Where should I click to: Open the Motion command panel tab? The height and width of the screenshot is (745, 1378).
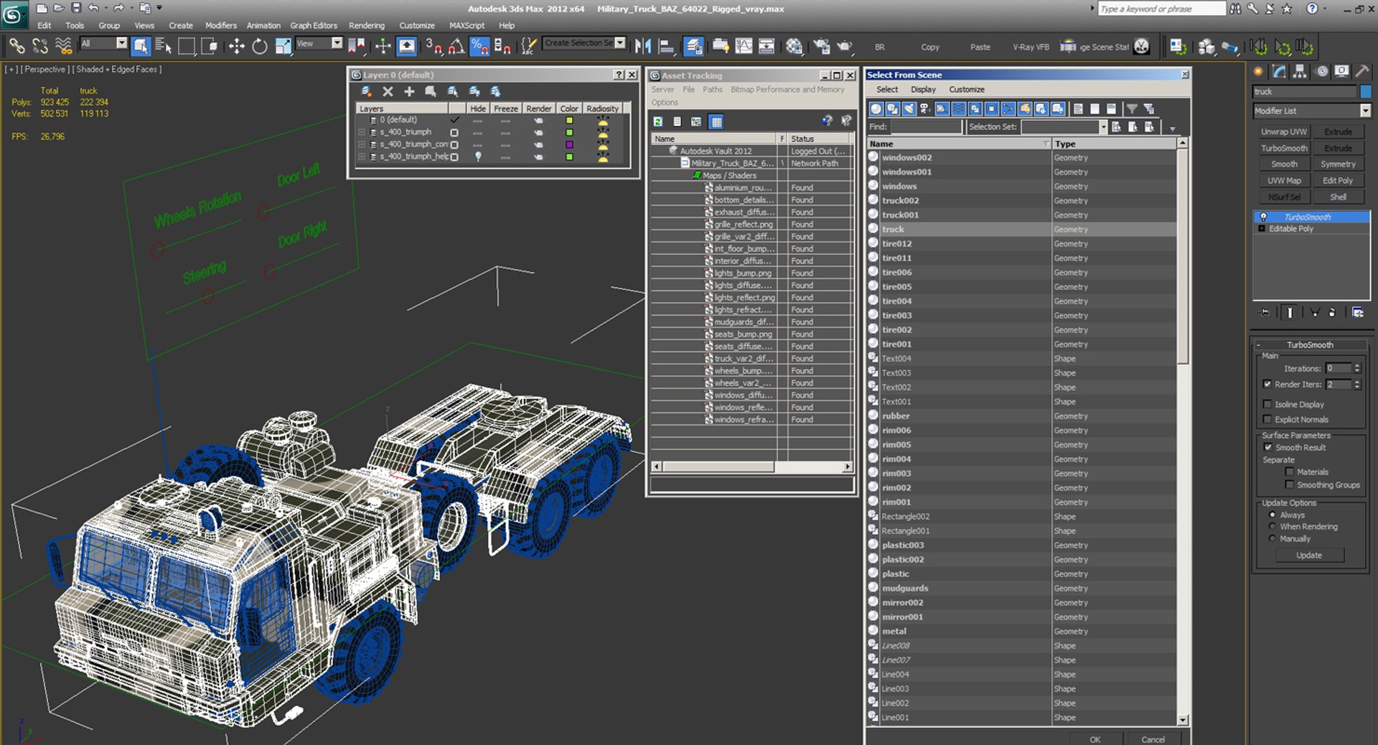coord(1321,71)
